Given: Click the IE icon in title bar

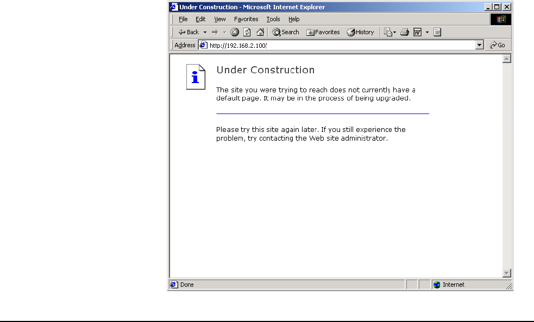Looking at the screenshot, I should pyautogui.click(x=174, y=7).
